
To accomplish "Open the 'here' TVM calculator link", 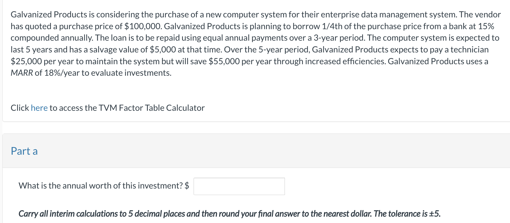I will pos(39,108).
